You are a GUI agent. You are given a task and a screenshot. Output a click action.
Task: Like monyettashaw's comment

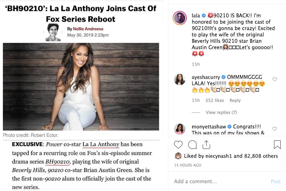(275, 129)
